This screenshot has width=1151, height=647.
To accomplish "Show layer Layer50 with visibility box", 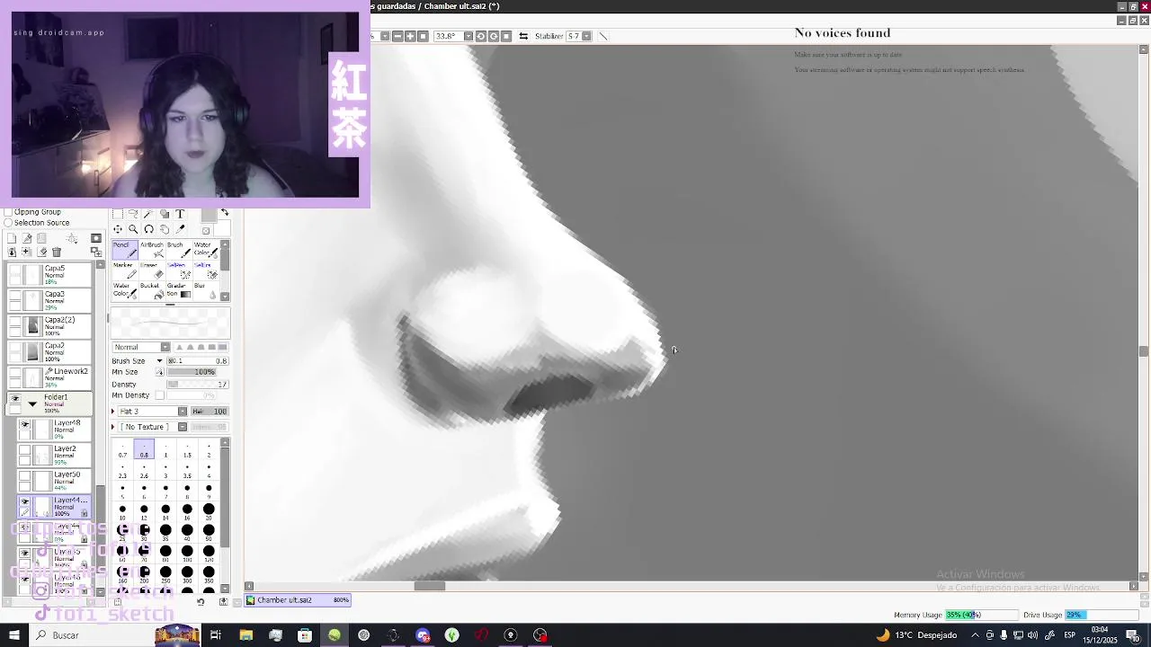I will [25, 476].
